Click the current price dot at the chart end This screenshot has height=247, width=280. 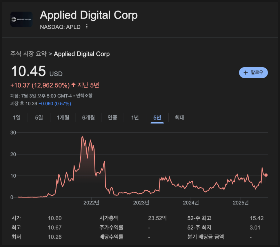266,175
